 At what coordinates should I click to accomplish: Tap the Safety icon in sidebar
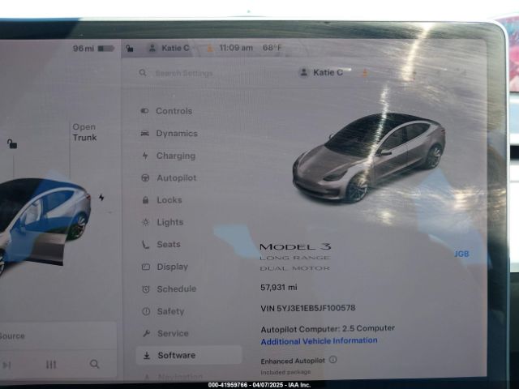click(145, 311)
